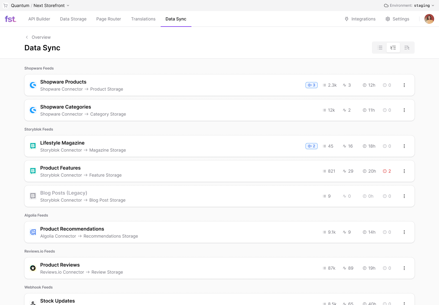Click the 89 activity count on Product Reviews
This screenshot has height=305, width=439.
(348, 268)
